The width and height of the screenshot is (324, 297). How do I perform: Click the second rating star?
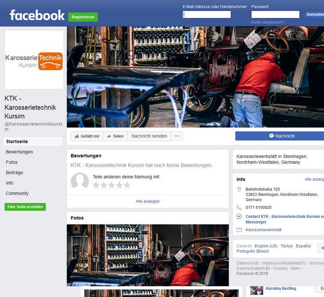coord(104,185)
